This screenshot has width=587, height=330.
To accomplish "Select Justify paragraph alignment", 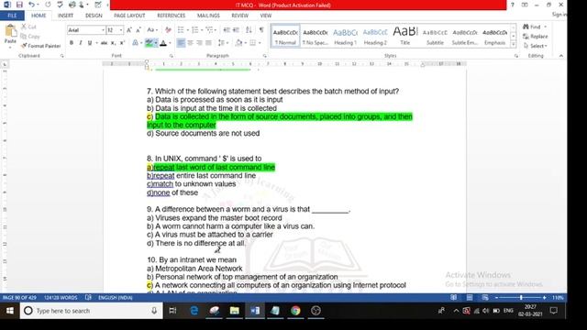I will tap(208, 43).
